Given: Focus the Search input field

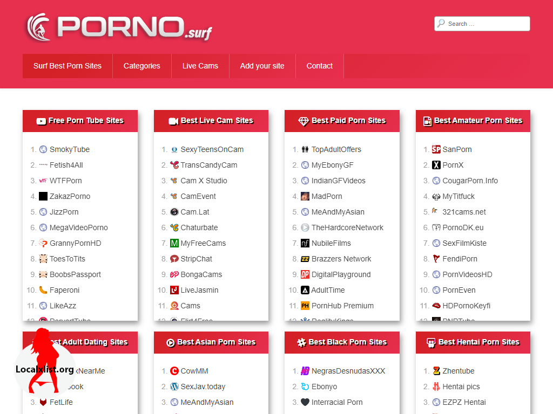Looking at the screenshot, I should pyautogui.click(x=486, y=24).
